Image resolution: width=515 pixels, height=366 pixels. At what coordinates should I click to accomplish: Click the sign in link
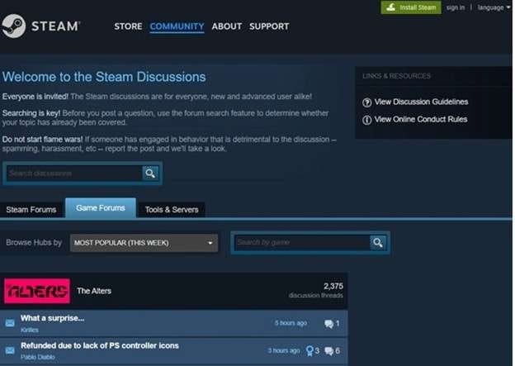click(456, 7)
